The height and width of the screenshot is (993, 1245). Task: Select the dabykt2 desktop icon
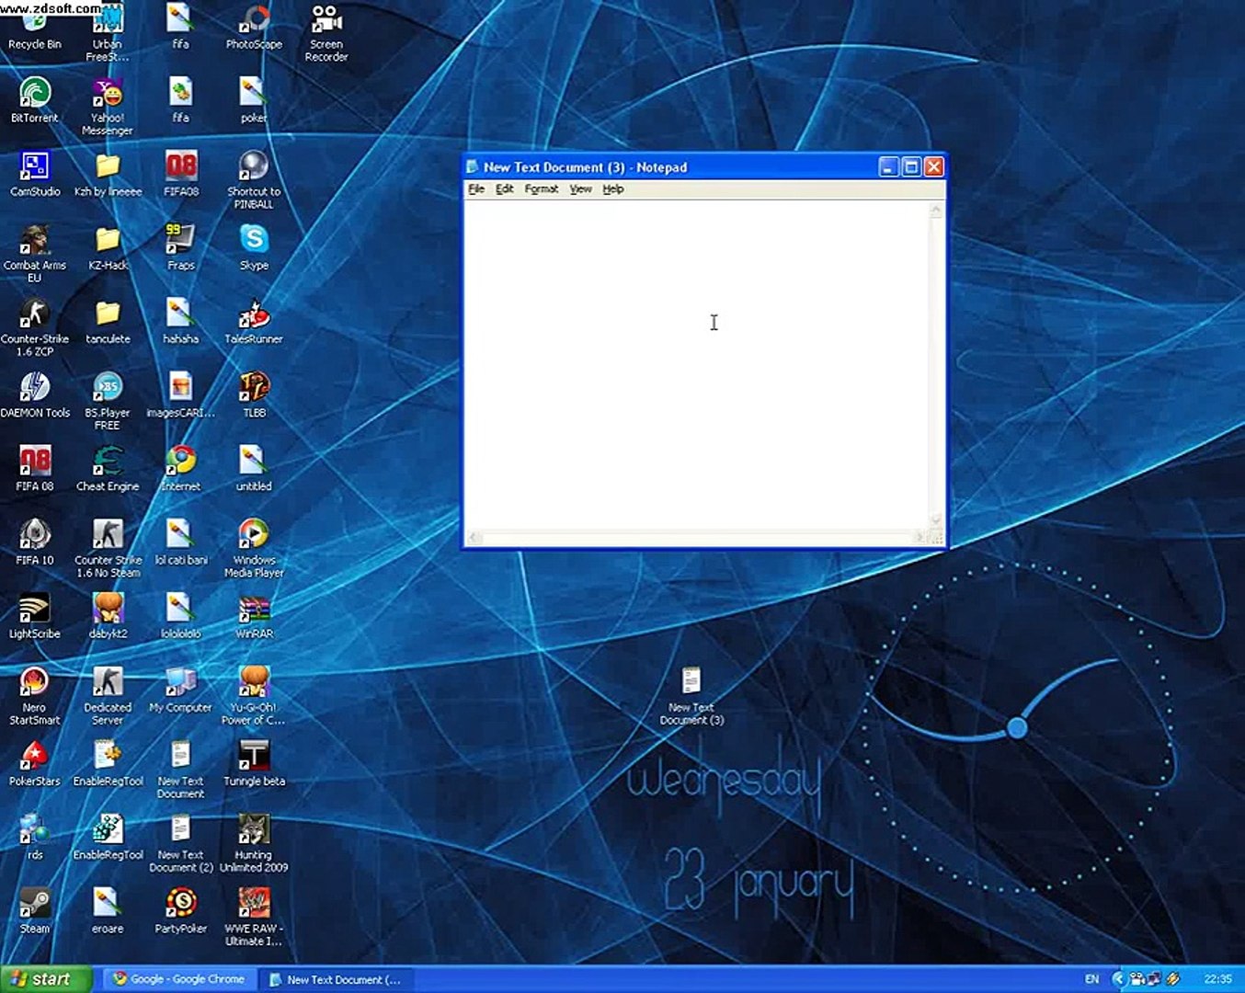click(108, 616)
